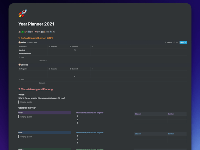Open the light bulb emoji link

[x=39, y=32]
